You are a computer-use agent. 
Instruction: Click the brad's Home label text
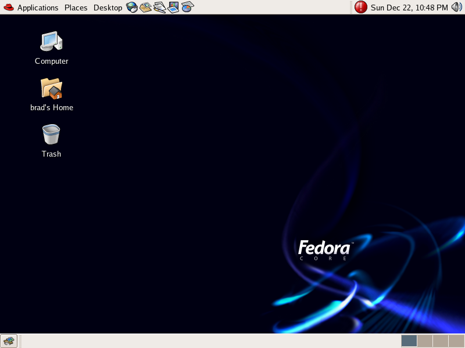coord(52,107)
